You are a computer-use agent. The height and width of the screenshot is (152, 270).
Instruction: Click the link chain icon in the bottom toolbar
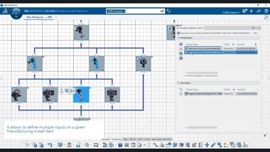click(213, 145)
